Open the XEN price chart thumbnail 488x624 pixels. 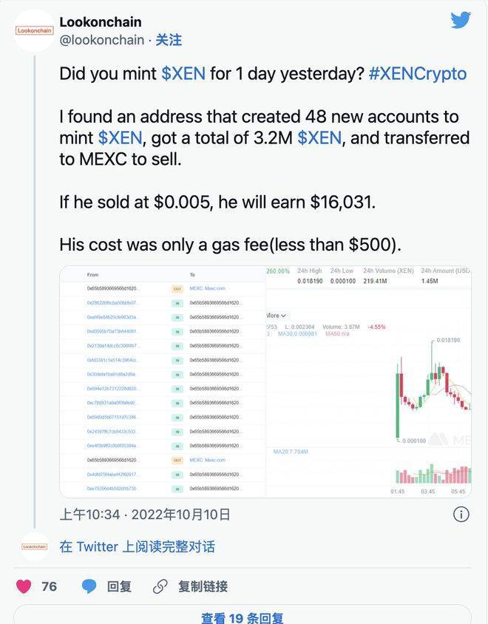[x=368, y=381]
